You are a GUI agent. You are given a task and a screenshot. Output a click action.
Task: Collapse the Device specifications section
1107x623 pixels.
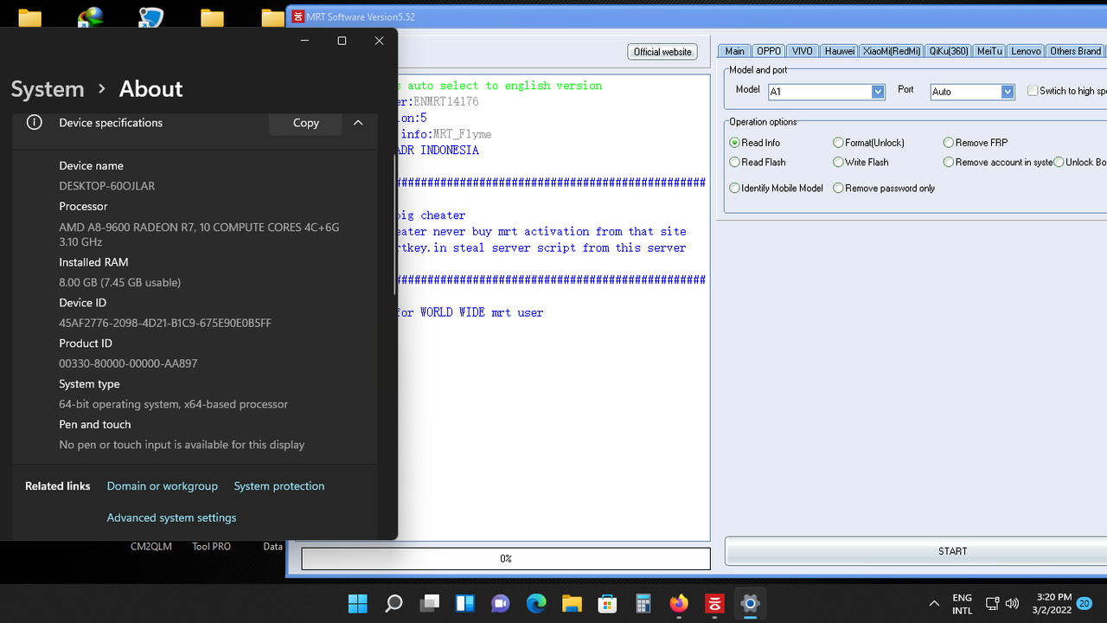pos(358,123)
